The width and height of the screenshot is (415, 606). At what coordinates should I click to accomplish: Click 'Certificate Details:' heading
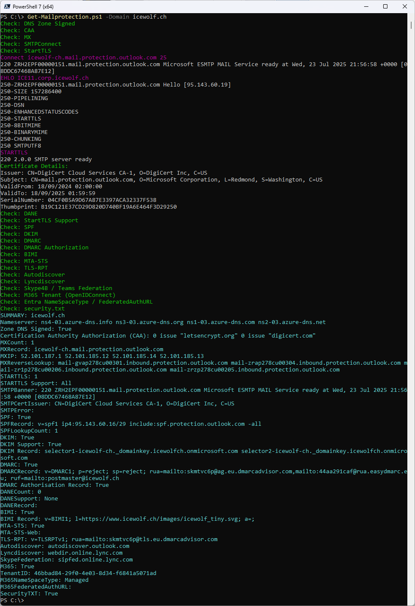tap(34, 166)
